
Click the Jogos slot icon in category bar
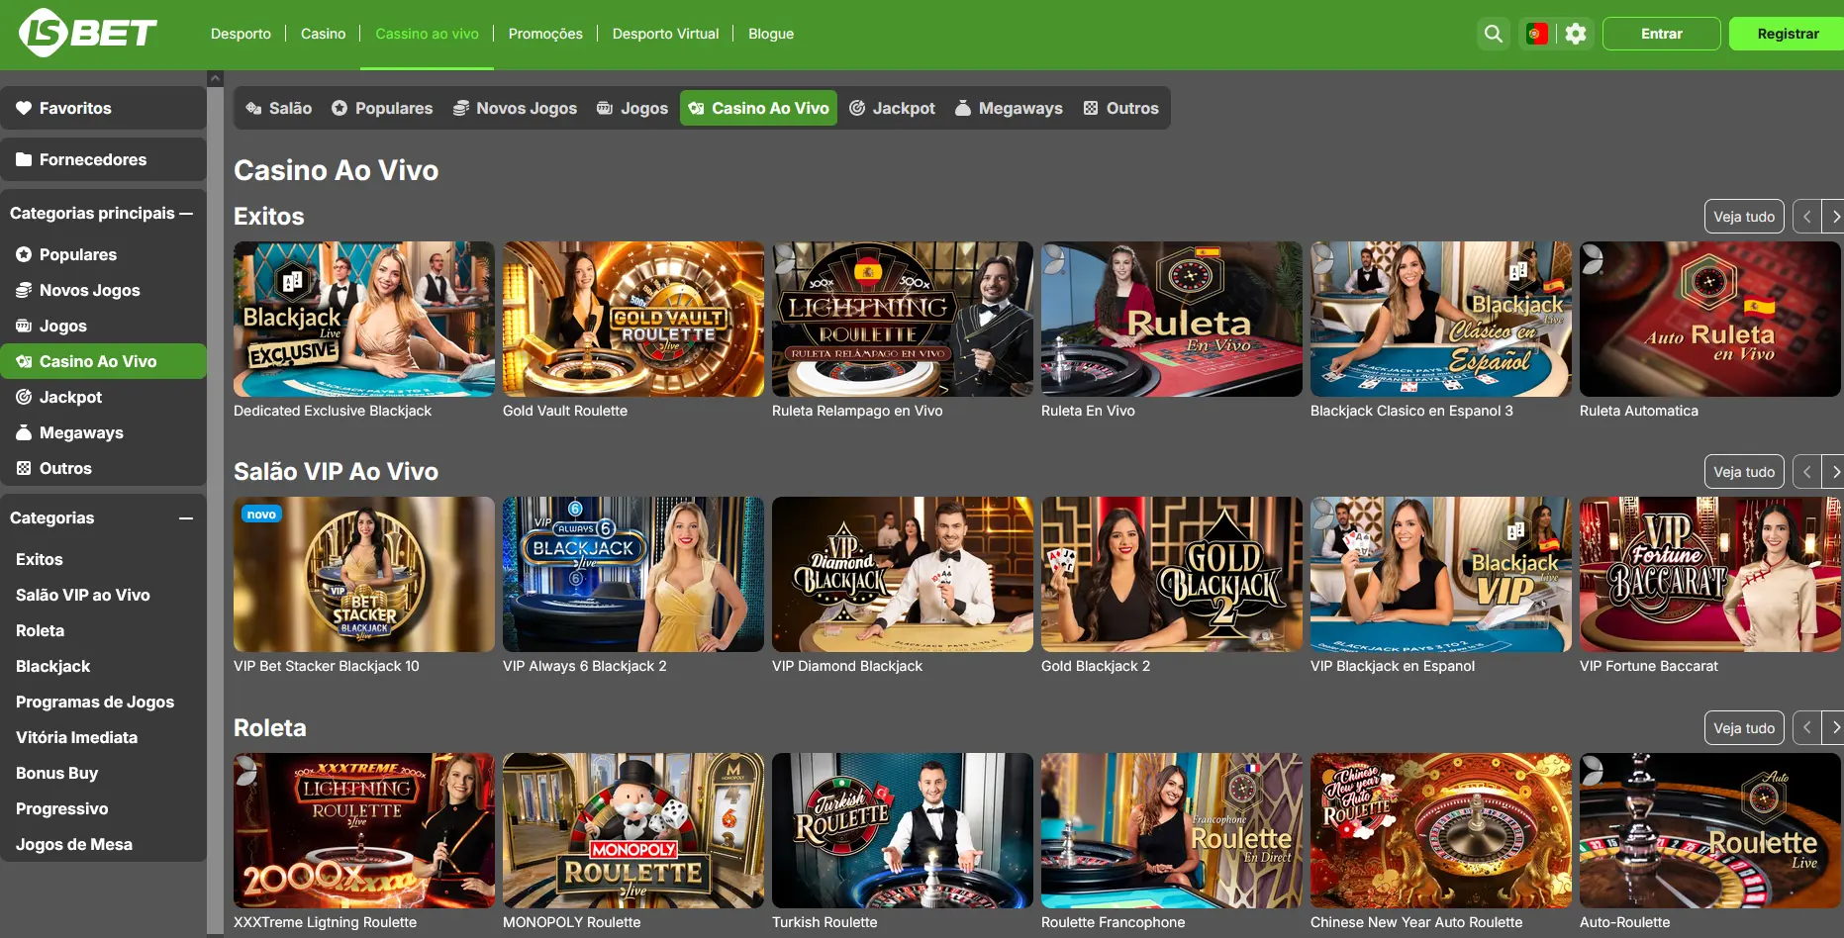pos(605,108)
